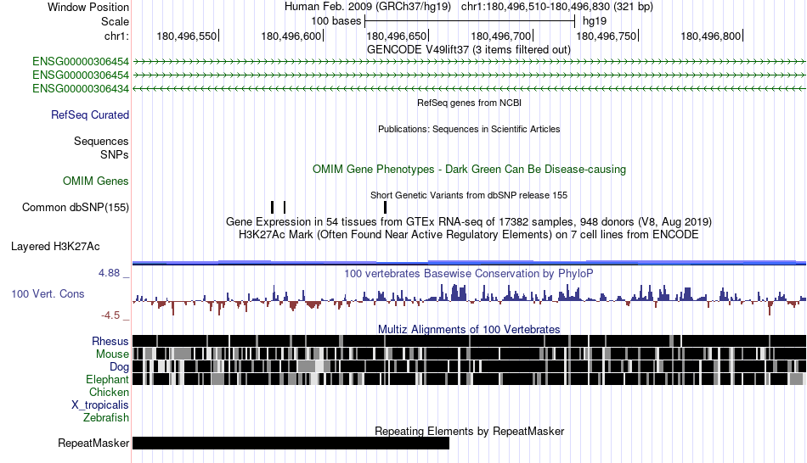
Task: Click the 100 bases scale bar
Action: click(470, 21)
